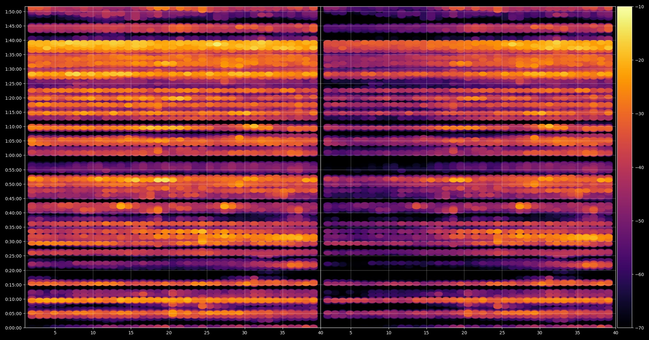This screenshot has height=340, width=649.
Task: Click the 0:15:00 y-axis tick label
Action: pyautogui.click(x=13, y=285)
